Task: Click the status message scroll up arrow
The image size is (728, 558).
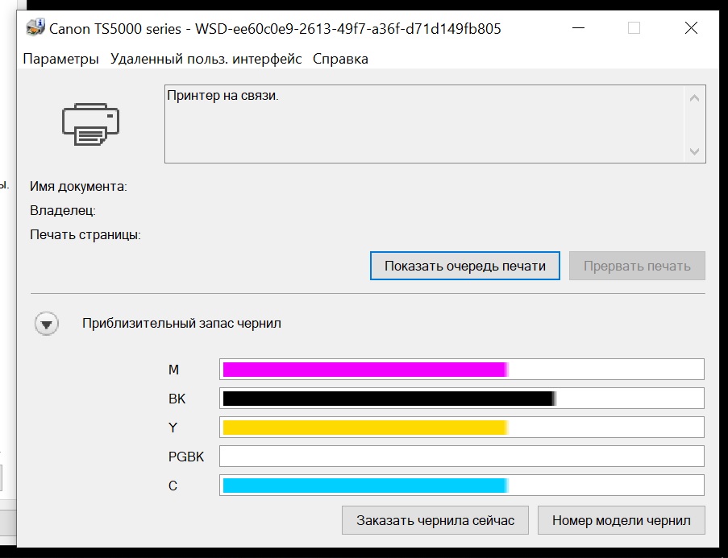Action: point(695,98)
